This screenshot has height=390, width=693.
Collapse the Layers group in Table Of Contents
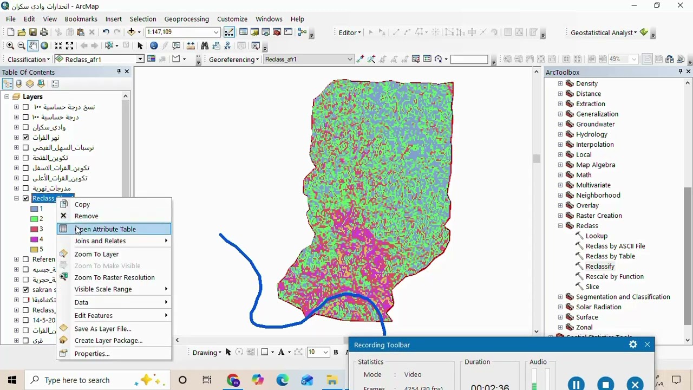(7, 96)
